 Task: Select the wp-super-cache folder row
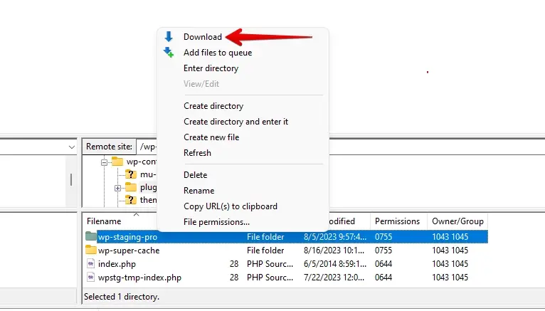click(286, 251)
